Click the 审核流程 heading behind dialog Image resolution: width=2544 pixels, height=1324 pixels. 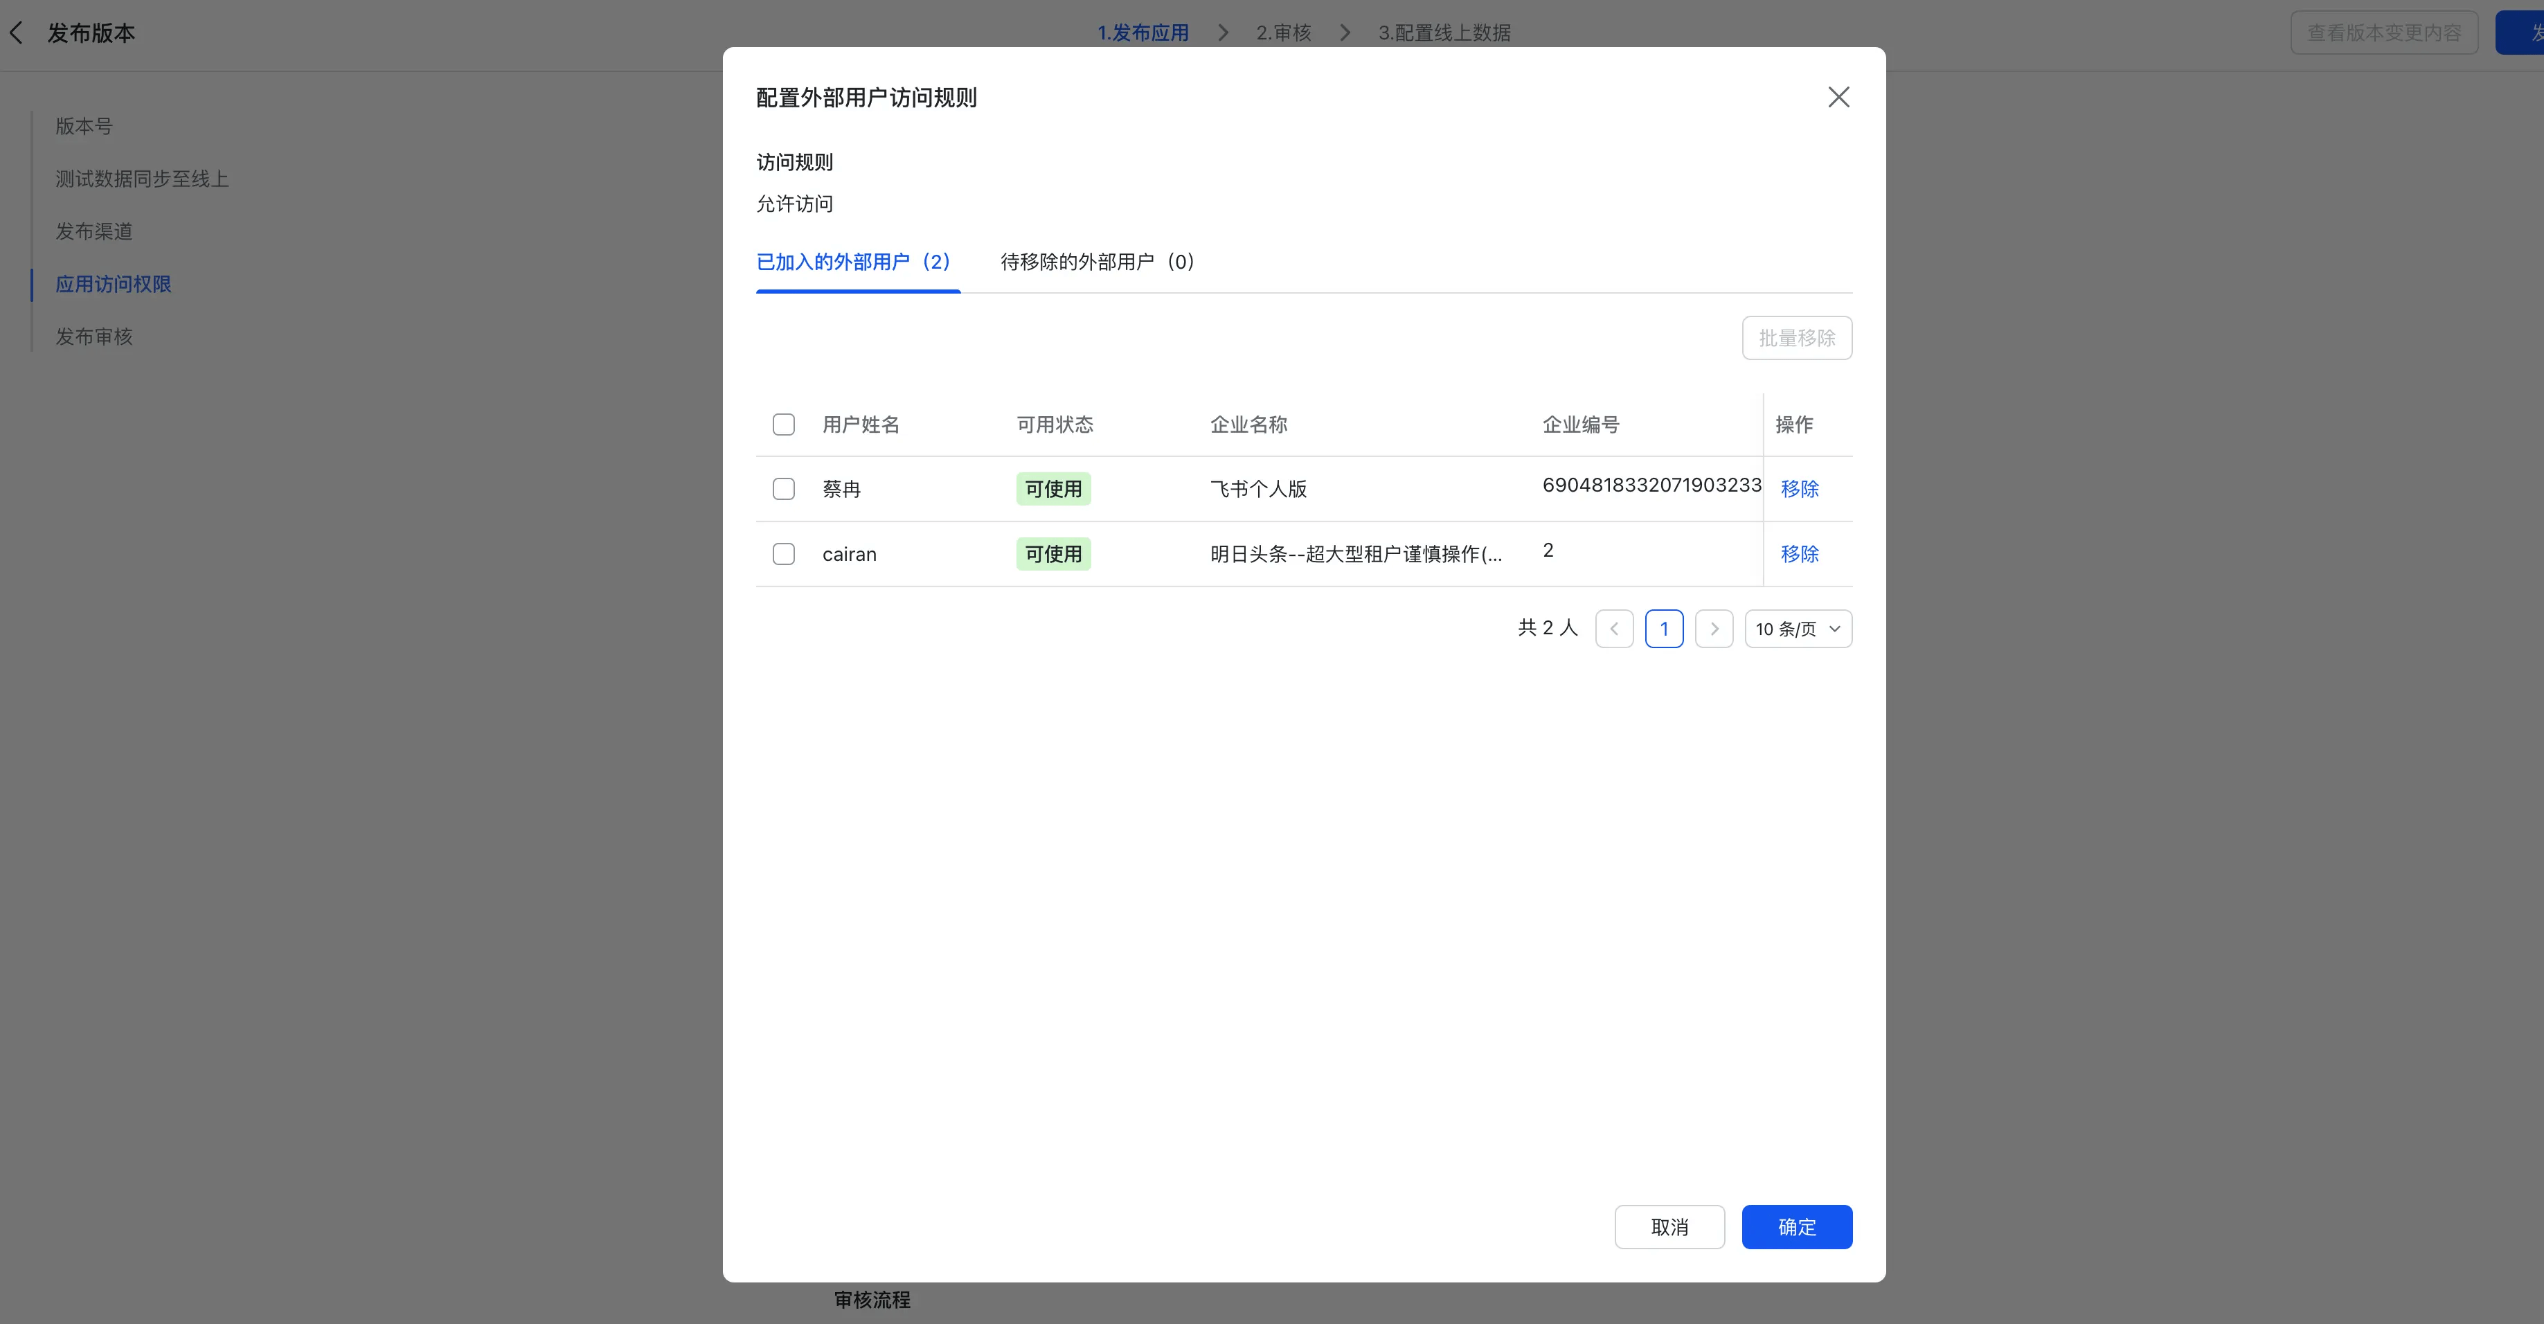coord(872,1299)
